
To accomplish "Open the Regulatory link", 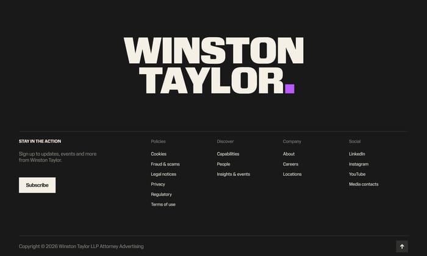I will click(161, 195).
